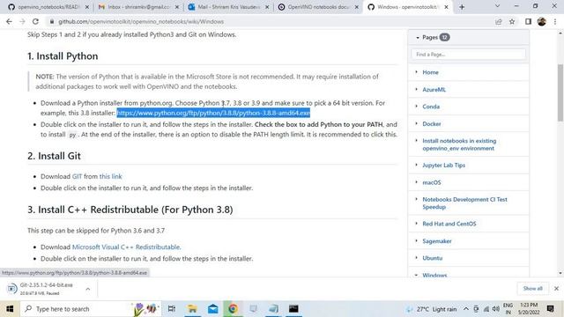Open the Sagemaker wiki page

tap(437, 241)
